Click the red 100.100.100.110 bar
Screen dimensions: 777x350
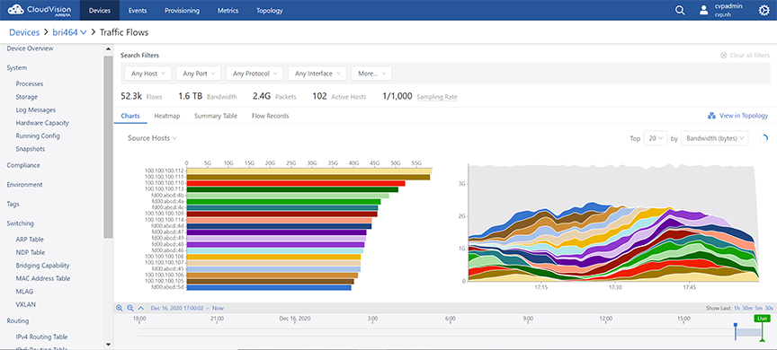(x=296, y=183)
